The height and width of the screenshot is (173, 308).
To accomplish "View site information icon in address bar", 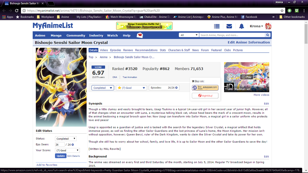I will point(24,11).
